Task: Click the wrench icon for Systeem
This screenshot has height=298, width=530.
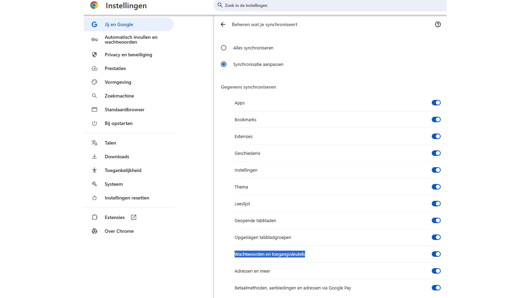Action: (x=94, y=184)
